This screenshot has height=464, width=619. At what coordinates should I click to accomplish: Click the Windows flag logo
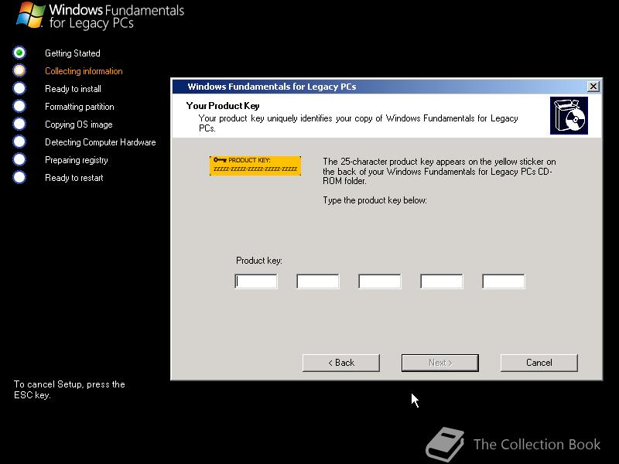[30, 15]
